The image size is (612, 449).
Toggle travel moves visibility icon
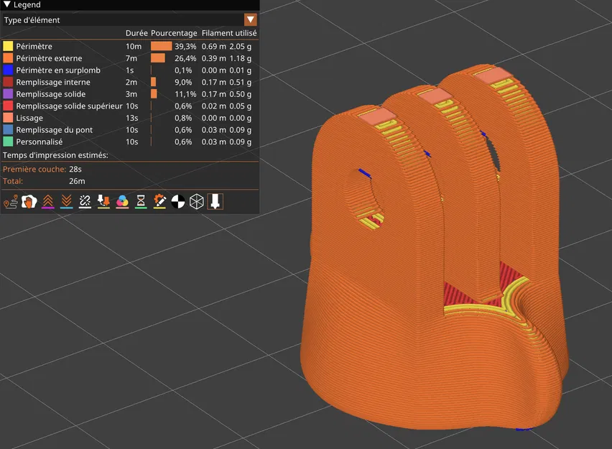tap(11, 201)
